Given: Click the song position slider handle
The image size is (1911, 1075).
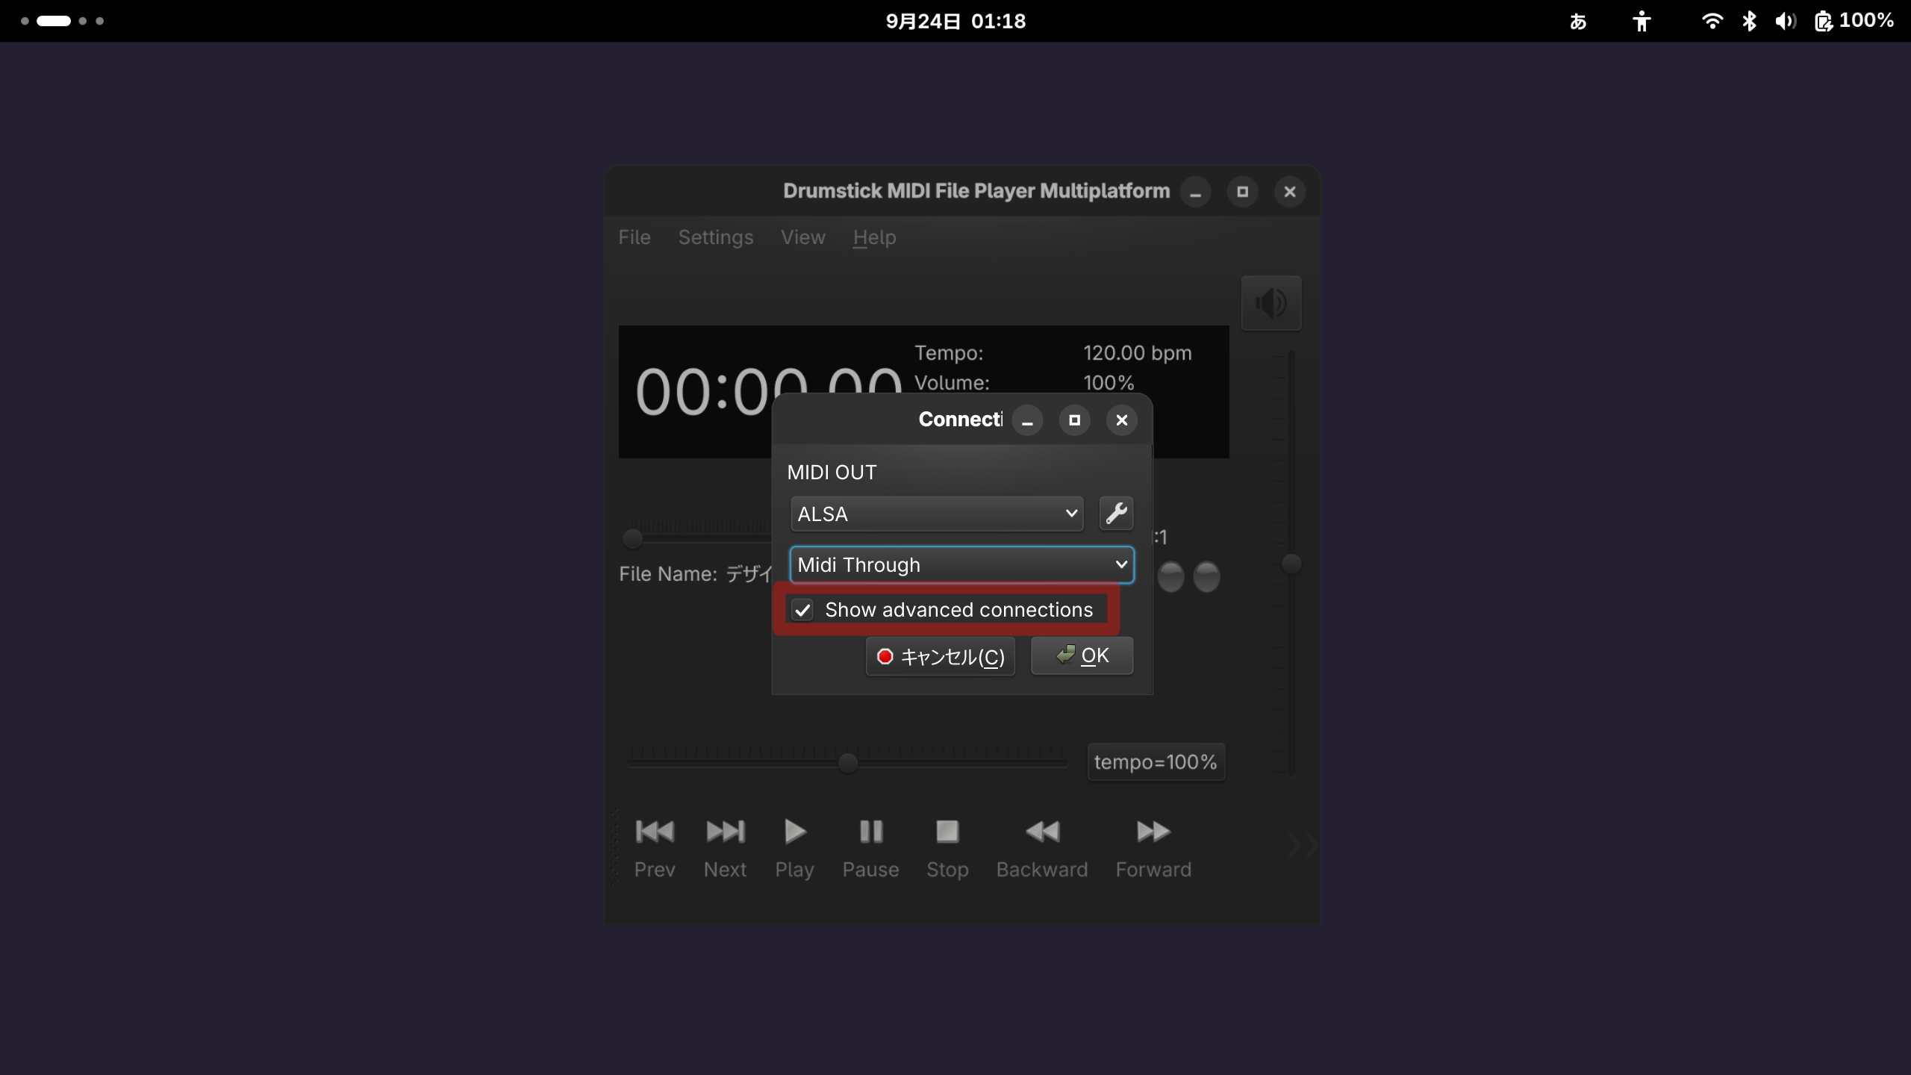Looking at the screenshot, I should pyautogui.click(x=632, y=538).
